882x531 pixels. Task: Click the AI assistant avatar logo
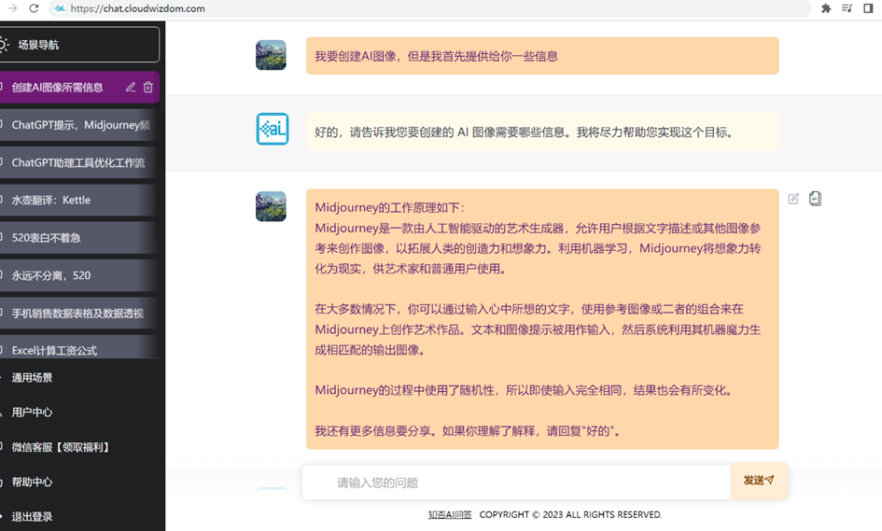(273, 129)
